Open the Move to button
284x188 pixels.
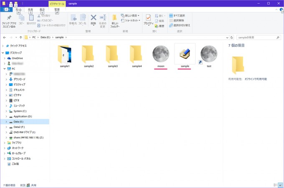point(73,20)
